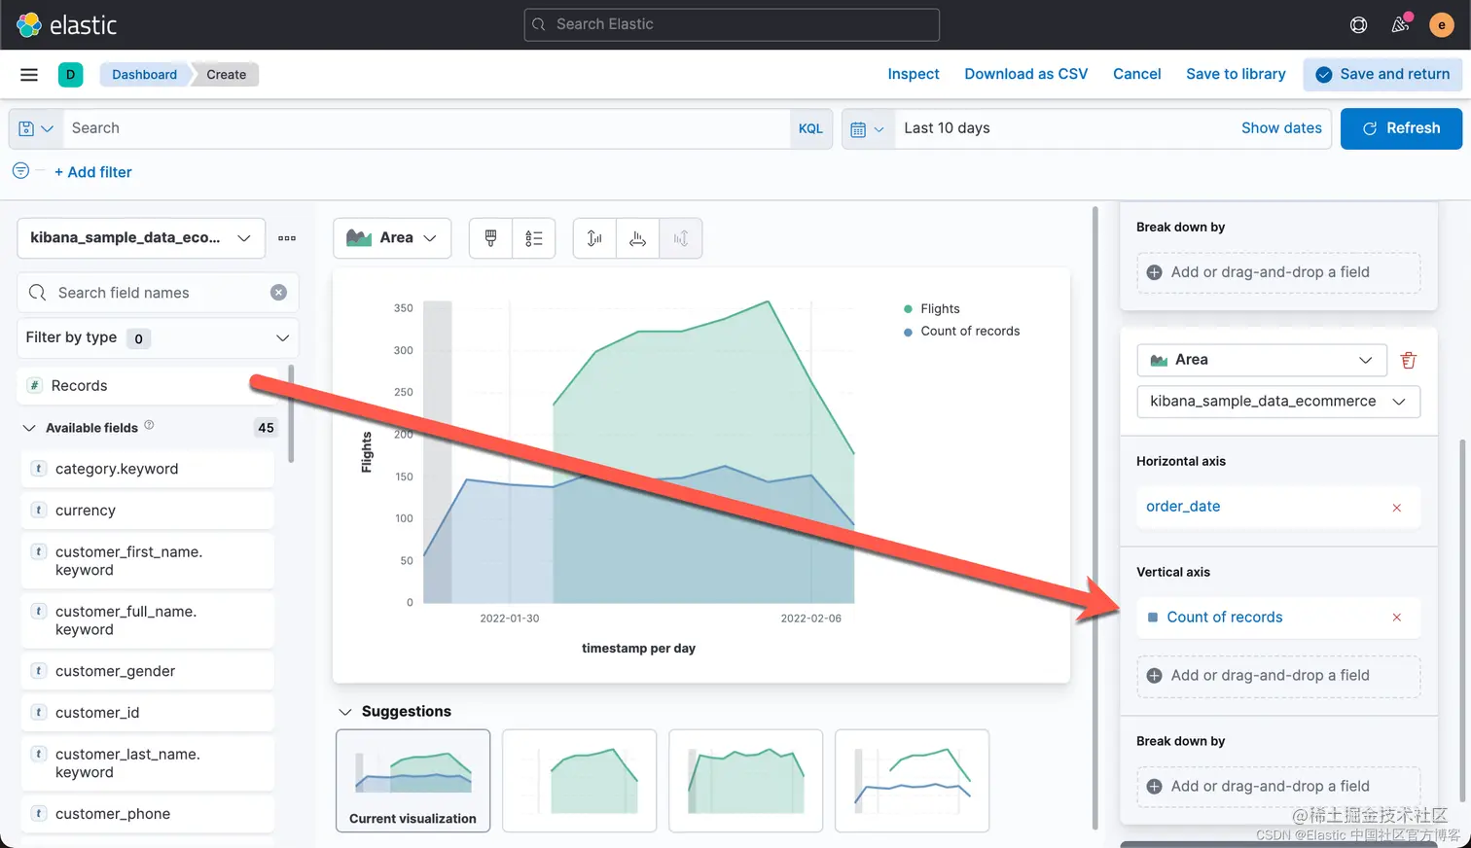Click the filter options circle icon
Screen dimensions: 1471x848
click(x=20, y=171)
